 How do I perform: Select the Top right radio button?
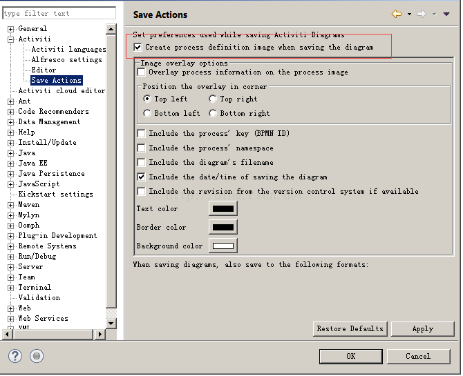[213, 99]
